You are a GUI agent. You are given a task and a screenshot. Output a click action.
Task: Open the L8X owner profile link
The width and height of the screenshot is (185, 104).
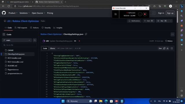point(9,21)
